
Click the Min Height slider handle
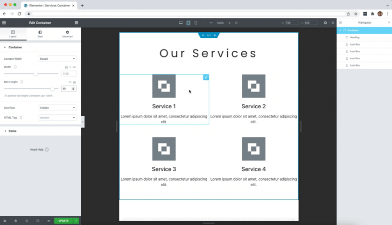(x=52, y=89)
